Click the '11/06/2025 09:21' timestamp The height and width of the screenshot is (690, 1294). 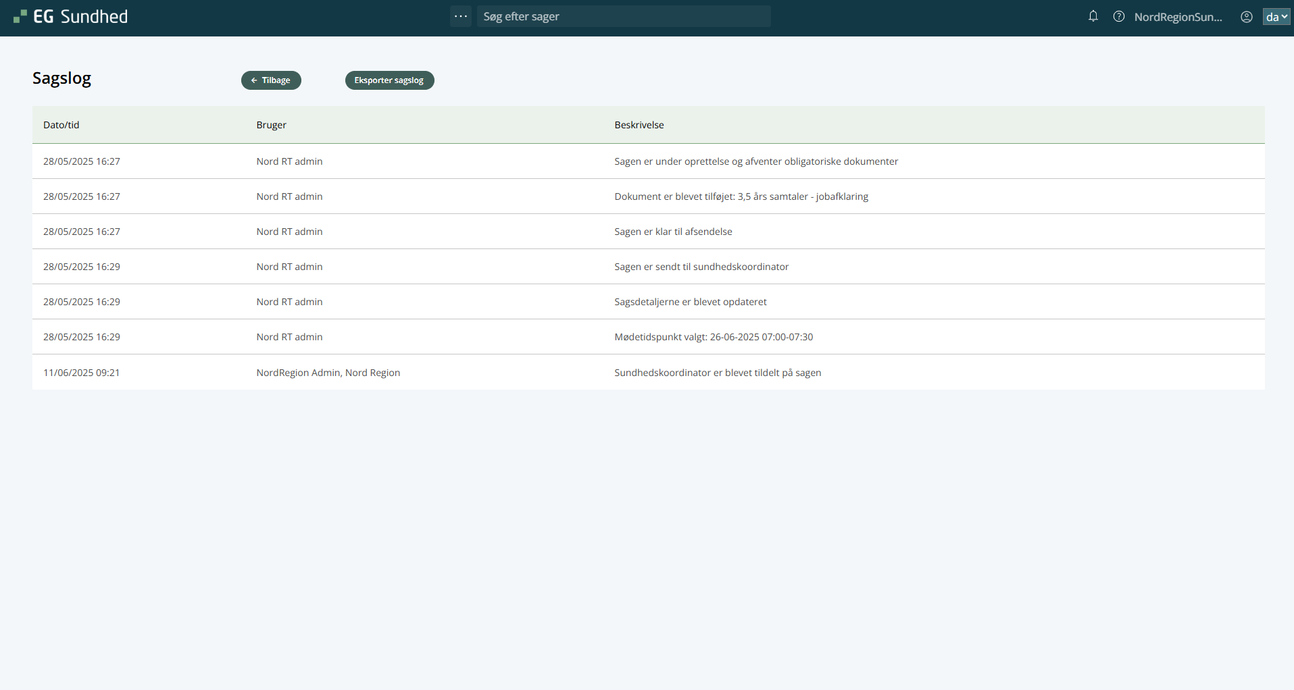(81, 373)
